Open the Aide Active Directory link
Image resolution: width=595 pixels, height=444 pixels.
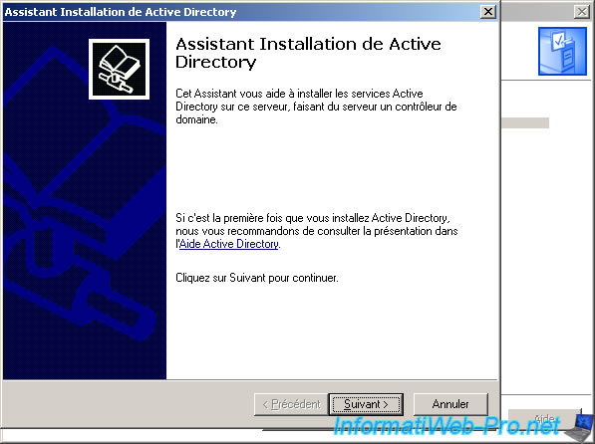229,244
